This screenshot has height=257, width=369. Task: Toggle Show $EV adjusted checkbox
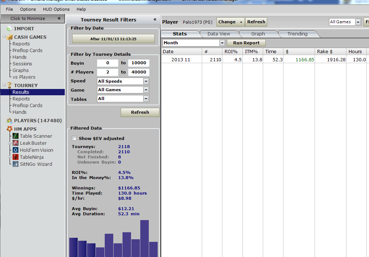coord(74,138)
